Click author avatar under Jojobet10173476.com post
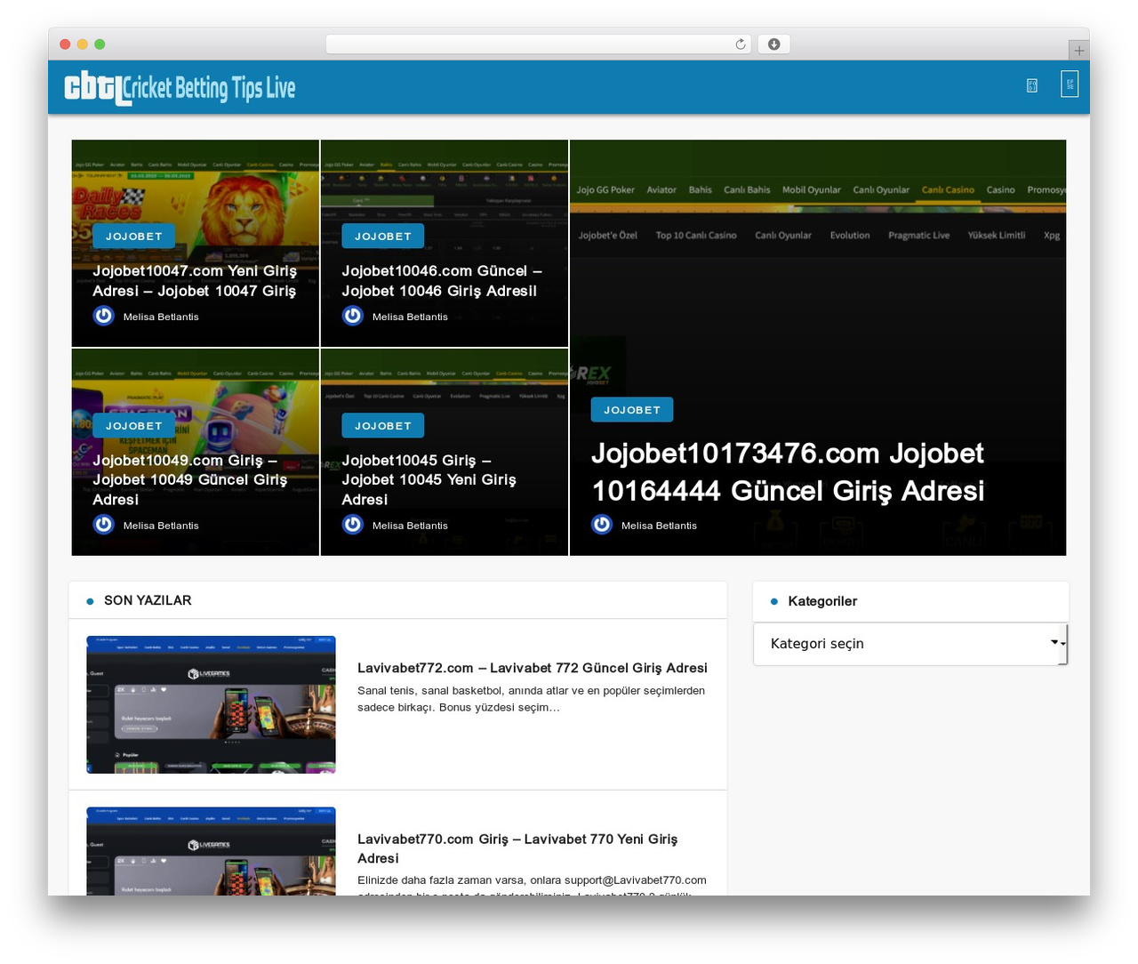Image resolution: width=1138 pixels, height=964 pixels. point(602,525)
